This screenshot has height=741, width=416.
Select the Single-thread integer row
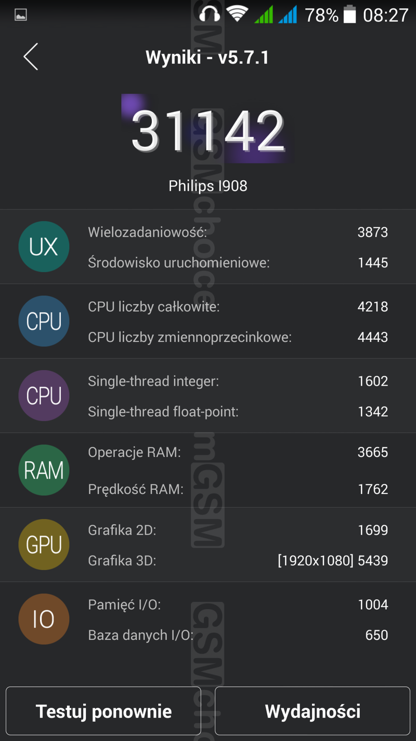(238, 381)
